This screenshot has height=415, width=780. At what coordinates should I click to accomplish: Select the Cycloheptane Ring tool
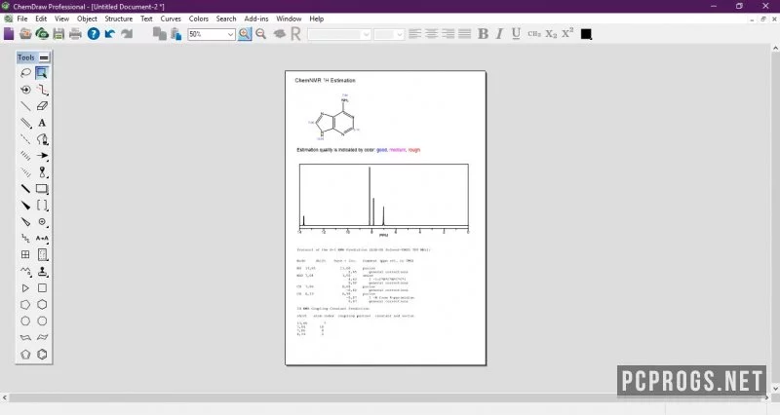pos(25,321)
